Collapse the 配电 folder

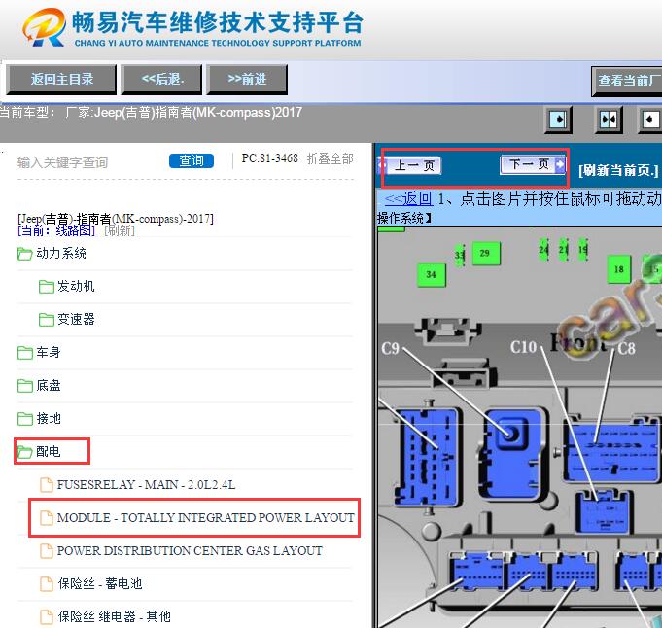click(49, 451)
